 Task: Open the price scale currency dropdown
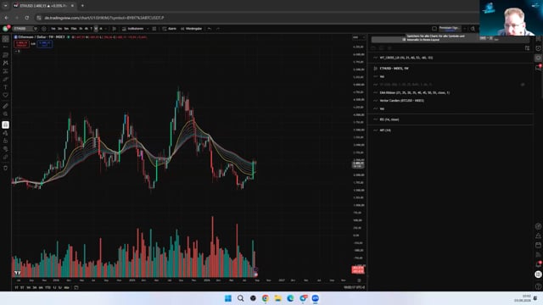[358, 37]
